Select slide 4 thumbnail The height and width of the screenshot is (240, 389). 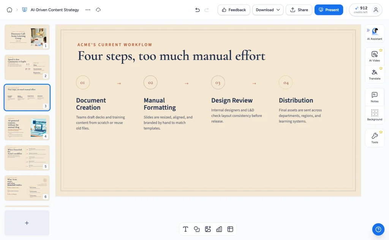pos(27,128)
